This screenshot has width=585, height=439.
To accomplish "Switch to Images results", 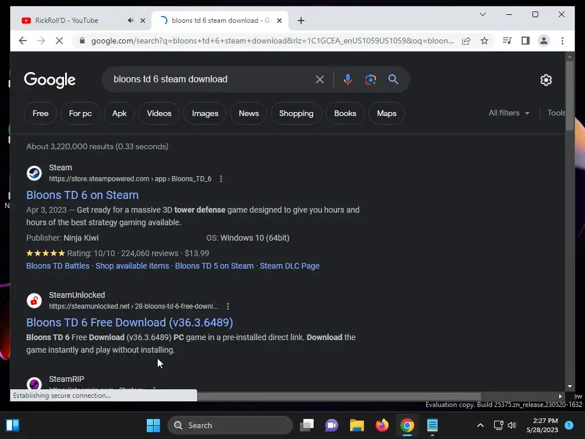I will [x=205, y=113].
